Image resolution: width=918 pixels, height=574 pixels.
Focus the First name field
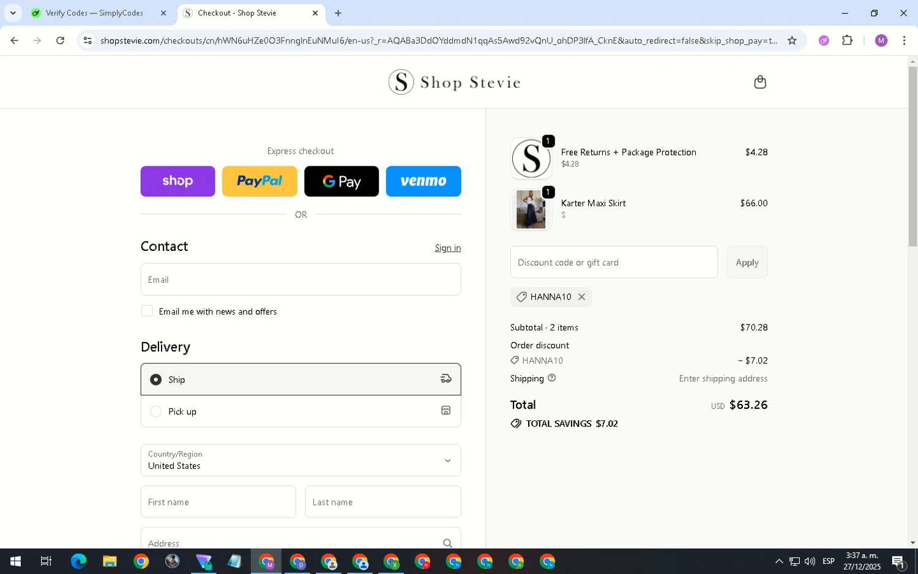pyautogui.click(x=218, y=502)
